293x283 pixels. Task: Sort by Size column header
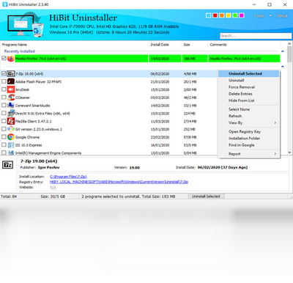[x=195, y=45]
